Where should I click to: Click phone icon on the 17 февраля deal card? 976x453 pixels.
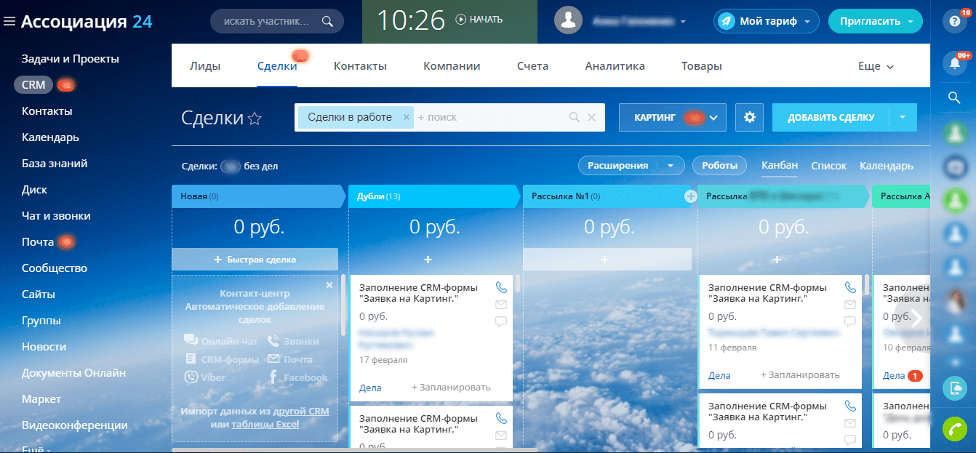[501, 287]
